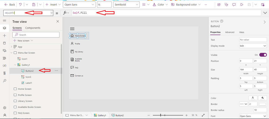The height and width of the screenshot is (119, 269).
Task: Open the Open Sans font dropdown in toolbar
Action: pyautogui.click(x=79, y=5)
